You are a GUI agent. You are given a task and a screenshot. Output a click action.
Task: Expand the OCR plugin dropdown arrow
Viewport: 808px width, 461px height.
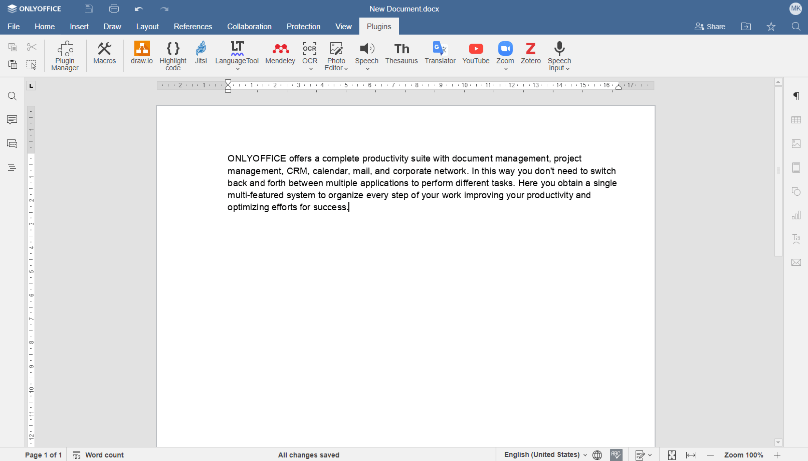[310, 69]
